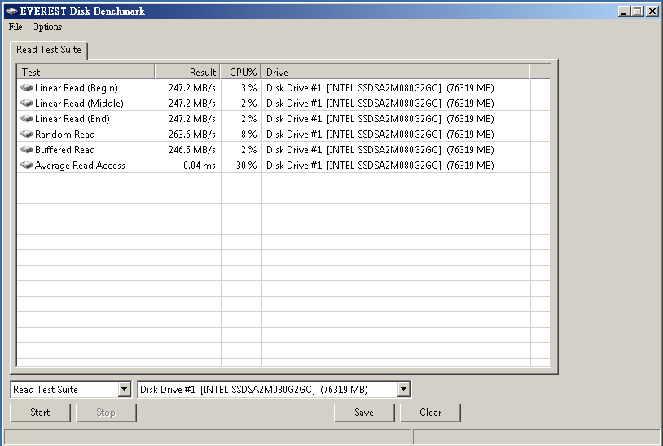
Task: Sort by the Test column header
Action: click(x=86, y=73)
